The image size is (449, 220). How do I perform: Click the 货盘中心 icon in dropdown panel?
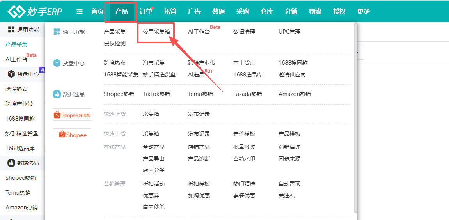click(x=57, y=63)
